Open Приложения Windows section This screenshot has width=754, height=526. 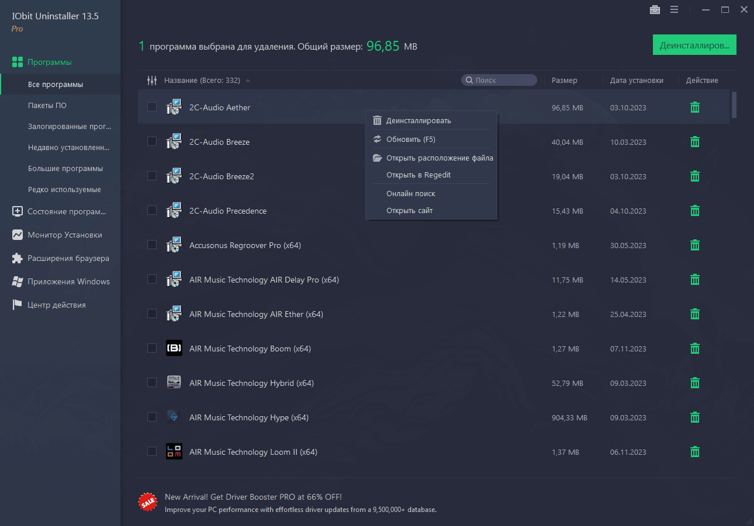tap(68, 281)
